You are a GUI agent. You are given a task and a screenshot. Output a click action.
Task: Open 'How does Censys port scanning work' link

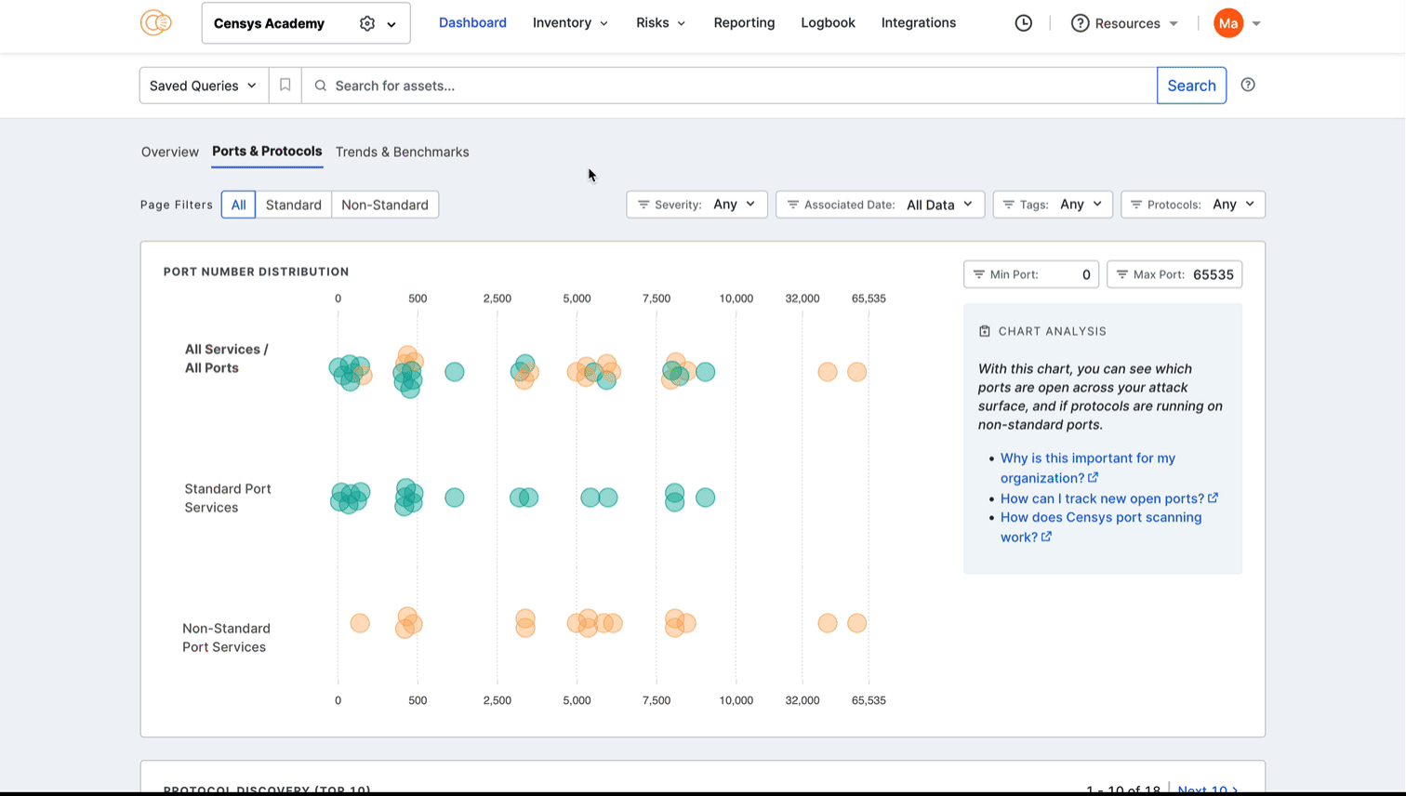tap(1101, 527)
